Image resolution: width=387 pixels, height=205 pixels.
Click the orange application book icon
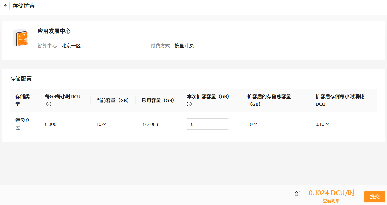coord(20,37)
